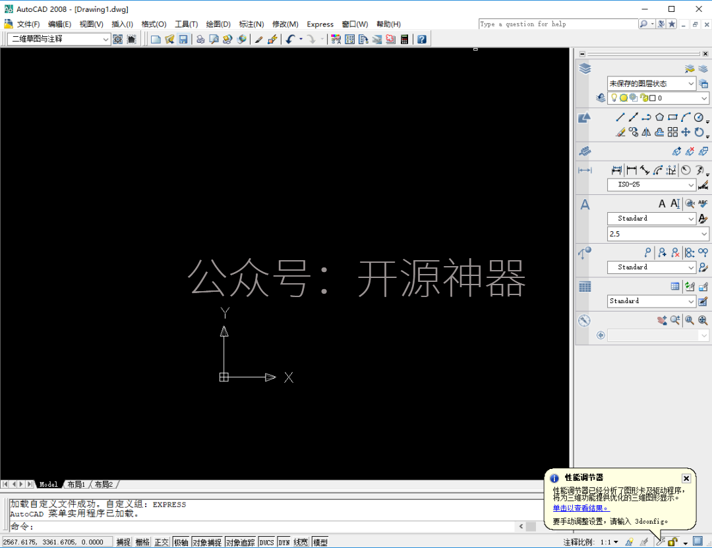This screenshot has height=548, width=712.
Task: Toggle 栅格 grid display
Action: tap(142, 542)
